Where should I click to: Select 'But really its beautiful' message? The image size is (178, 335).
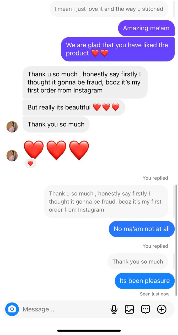(x=74, y=107)
